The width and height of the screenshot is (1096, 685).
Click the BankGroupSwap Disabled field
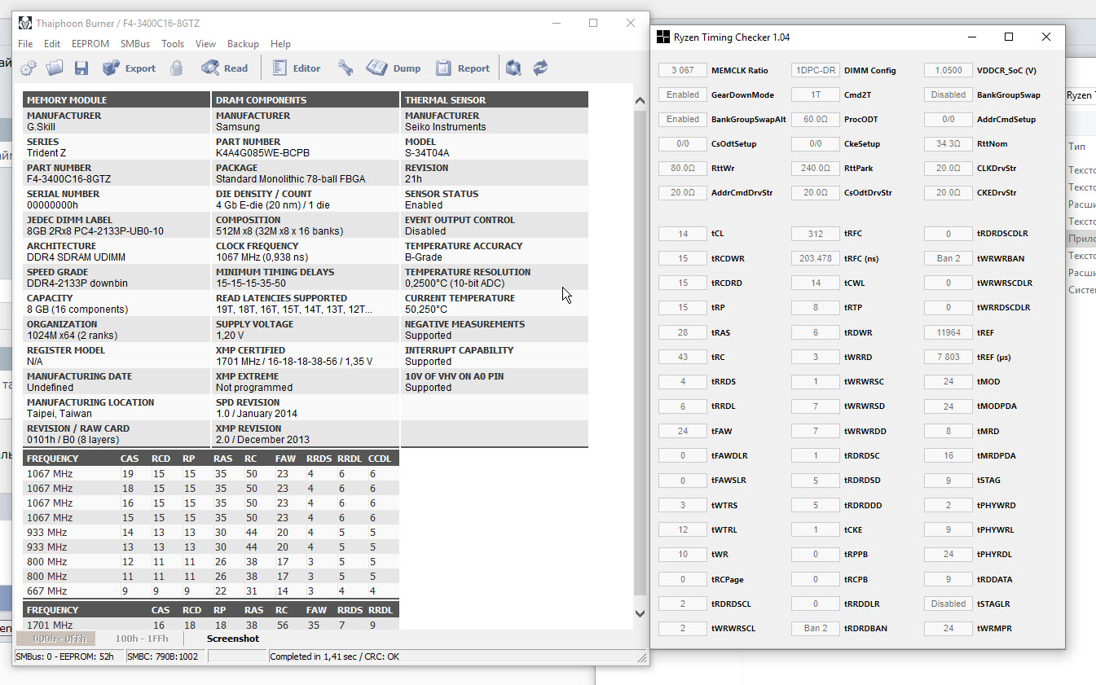click(949, 94)
